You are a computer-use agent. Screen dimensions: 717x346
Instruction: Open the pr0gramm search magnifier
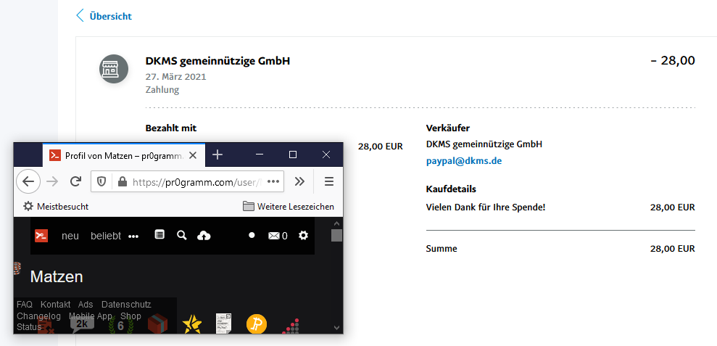coord(182,235)
